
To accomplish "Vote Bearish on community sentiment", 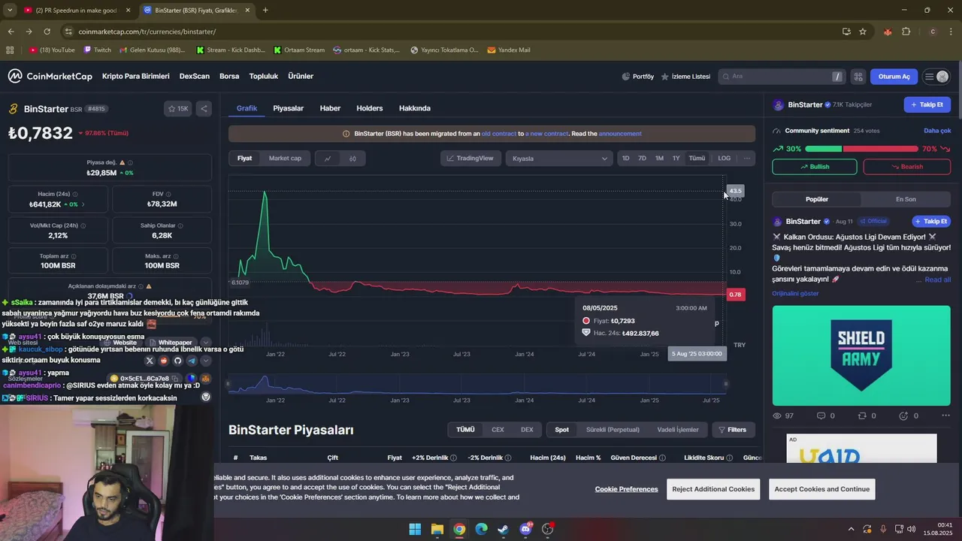I will tap(907, 167).
